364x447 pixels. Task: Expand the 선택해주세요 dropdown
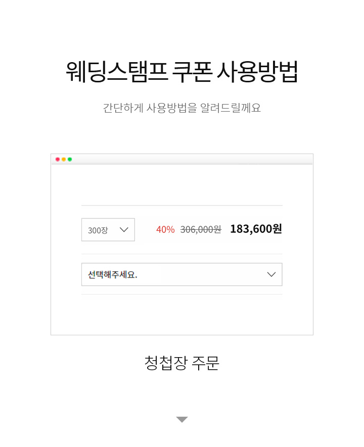coord(181,274)
